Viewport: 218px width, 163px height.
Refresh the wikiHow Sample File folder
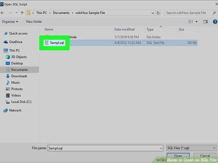pyautogui.click(x=158, y=13)
